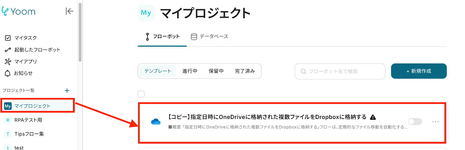Open the 【コピー】指定日時にOneDrive flow title
Image resolution: width=465 pixels, height=150 pixels.
point(267,117)
